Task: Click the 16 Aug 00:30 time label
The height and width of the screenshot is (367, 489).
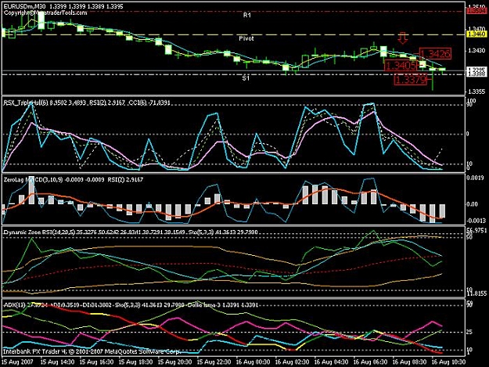Action: (x=253, y=362)
